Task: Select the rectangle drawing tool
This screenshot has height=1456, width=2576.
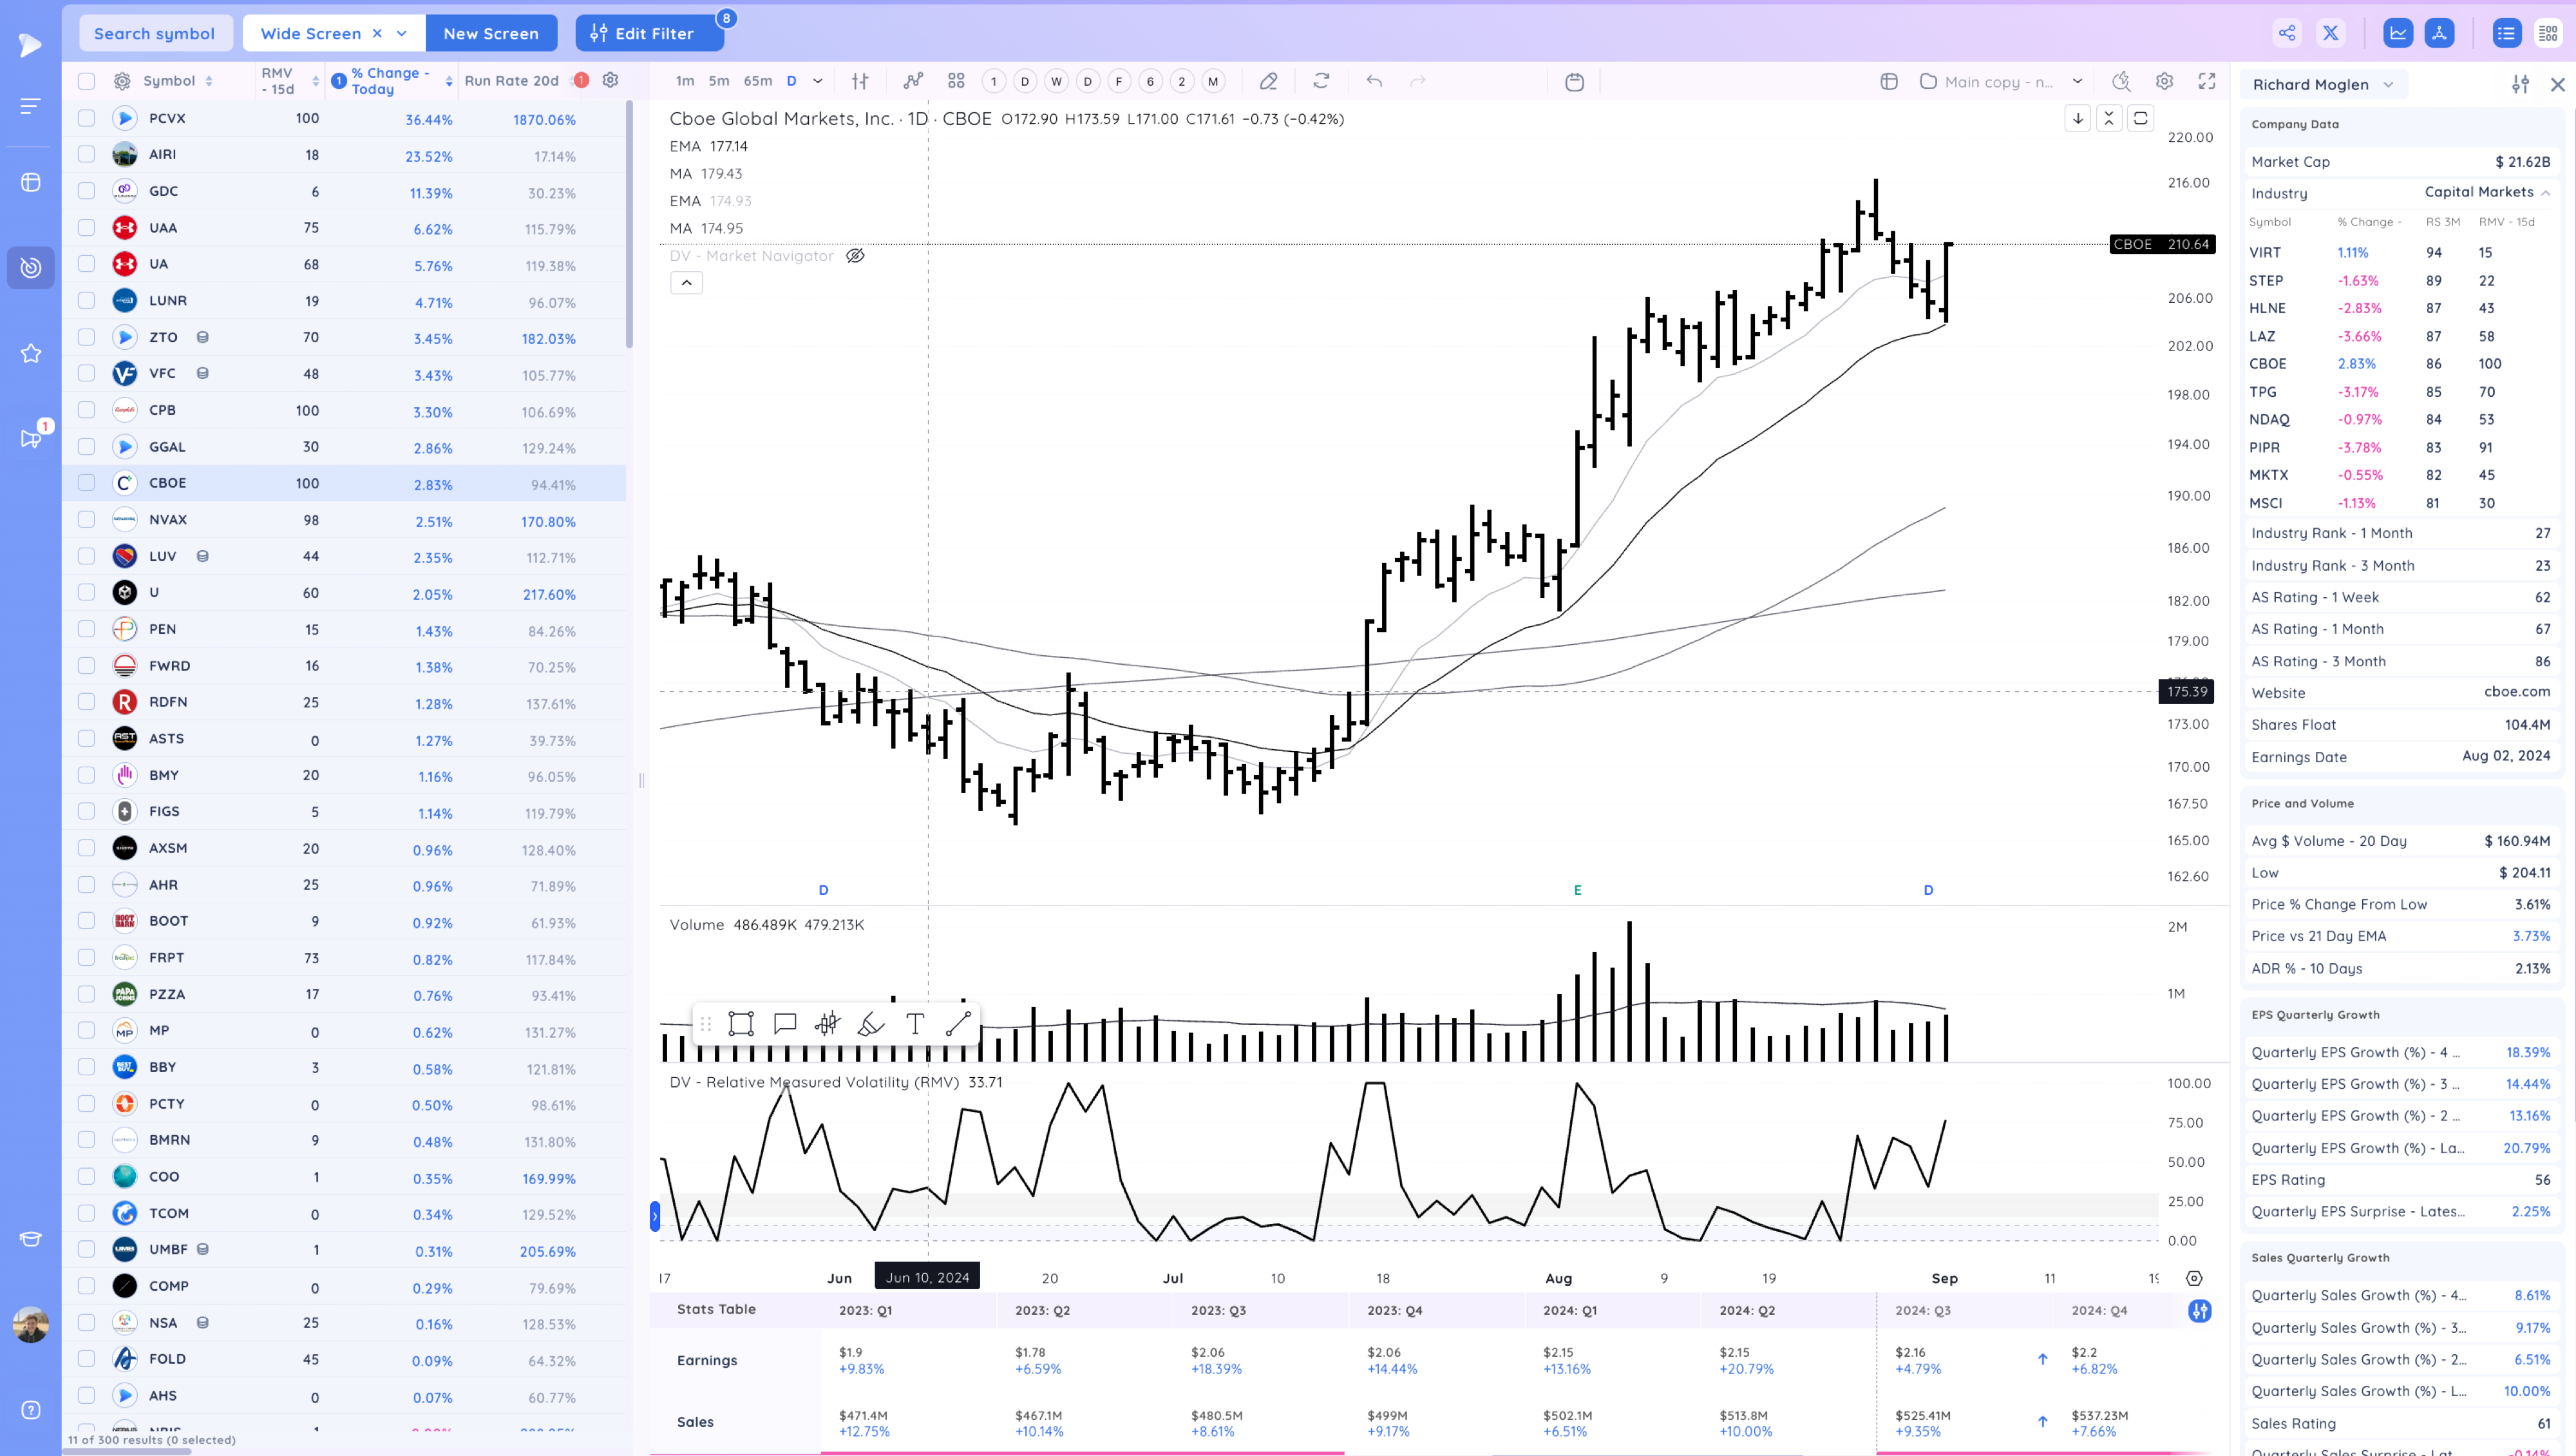Action: coord(741,1022)
